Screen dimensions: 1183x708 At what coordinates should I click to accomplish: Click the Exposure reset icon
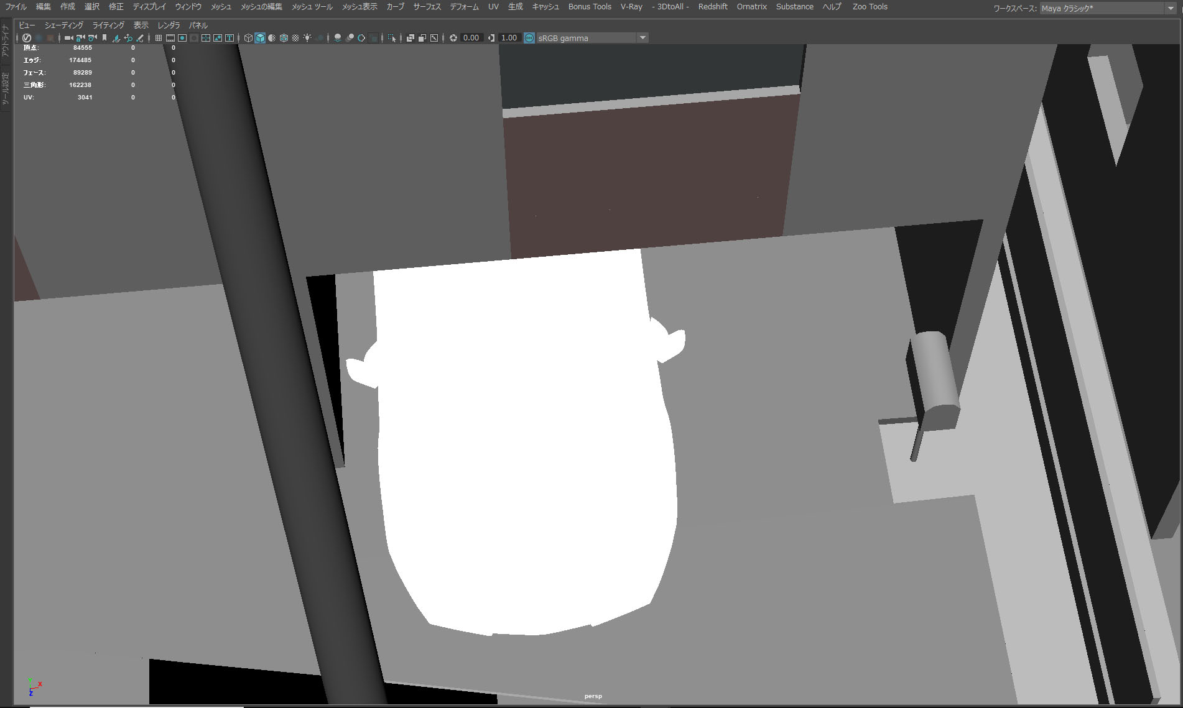pos(453,38)
